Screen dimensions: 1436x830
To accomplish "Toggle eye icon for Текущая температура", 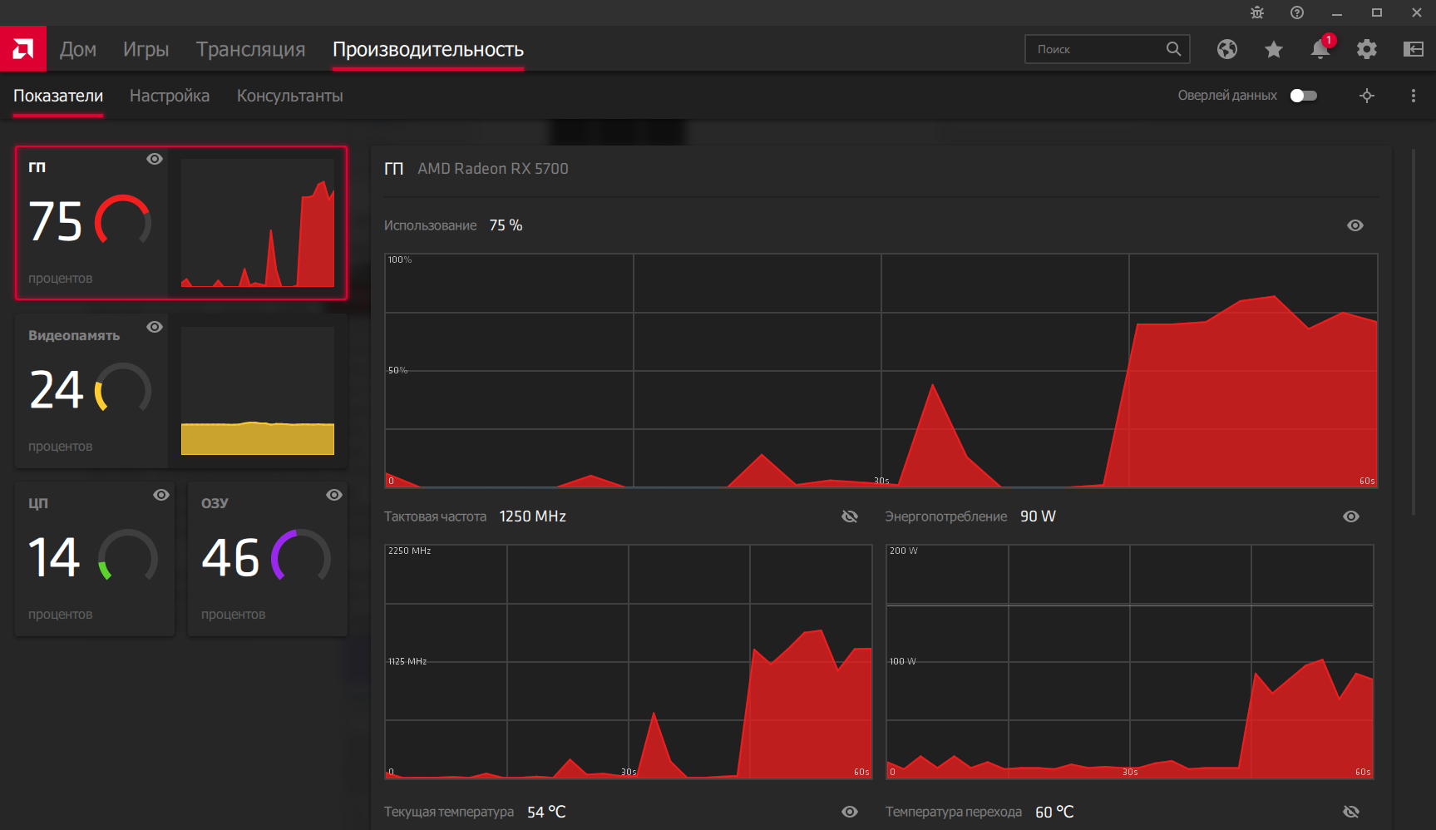I will (850, 812).
